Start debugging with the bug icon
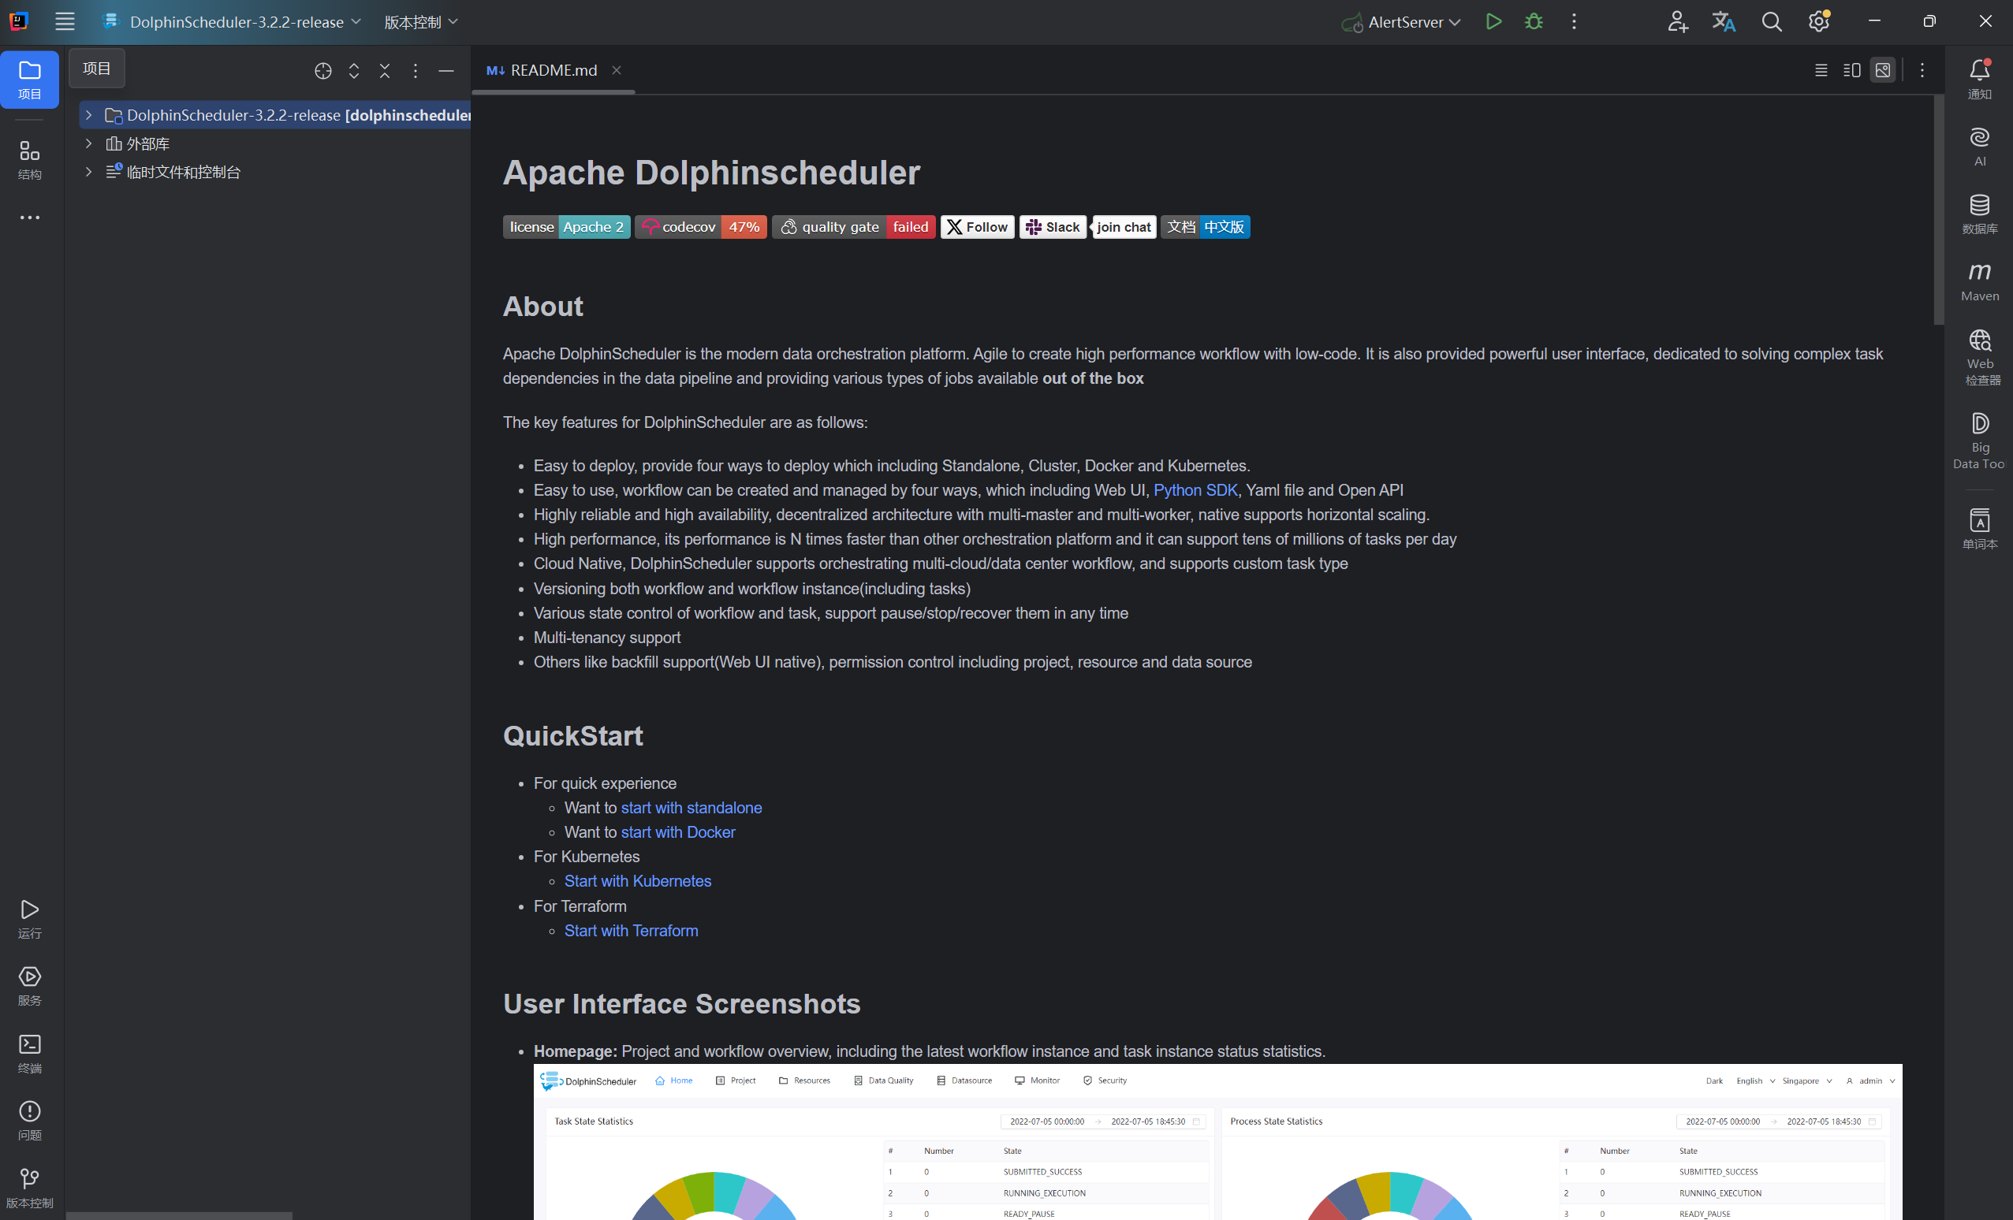This screenshot has width=2013, height=1220. click(x=1534, y=21)
